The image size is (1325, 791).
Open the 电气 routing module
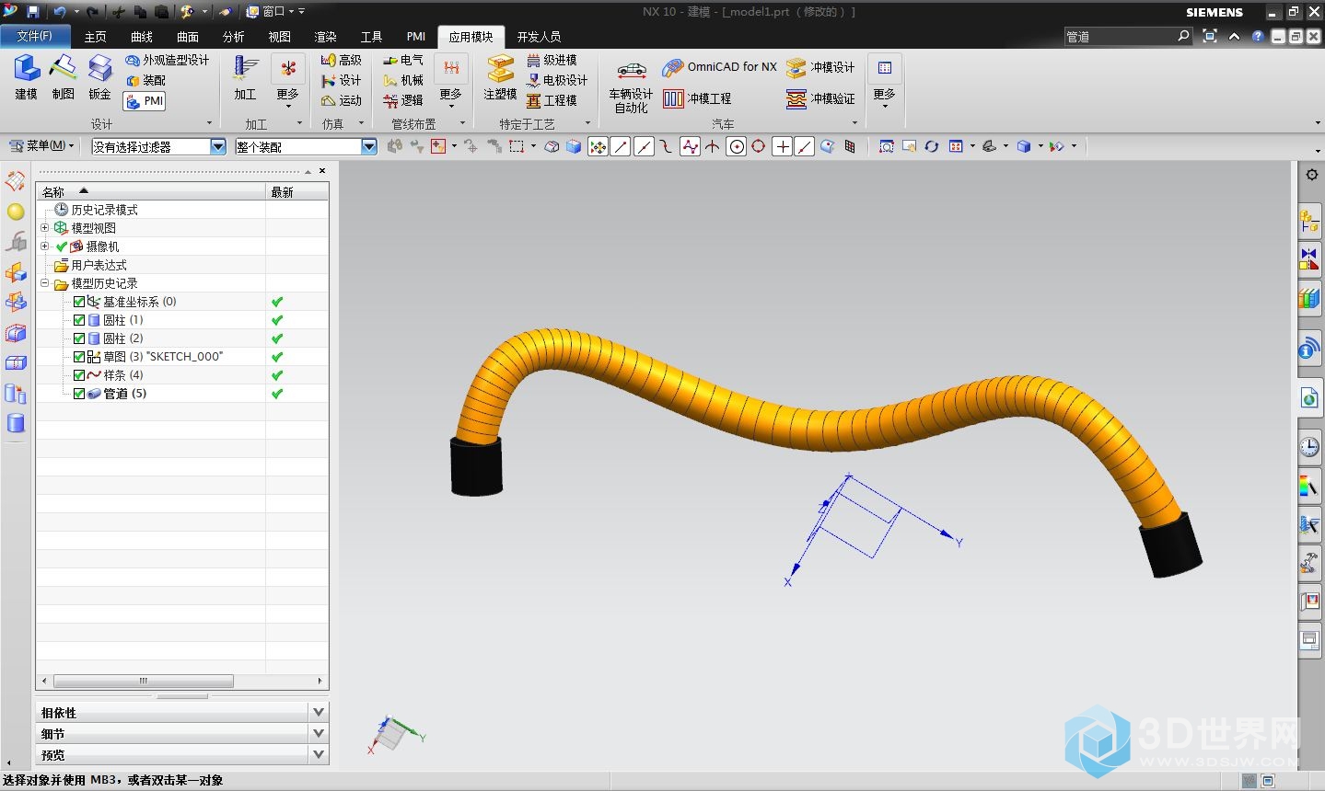[403, 60]
